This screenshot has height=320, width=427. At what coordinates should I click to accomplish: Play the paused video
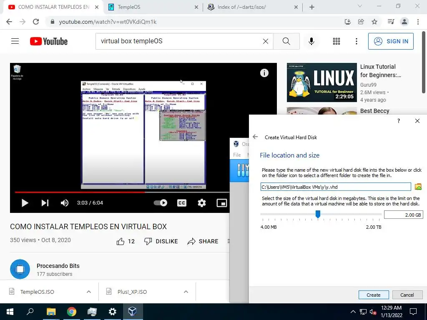25,203
